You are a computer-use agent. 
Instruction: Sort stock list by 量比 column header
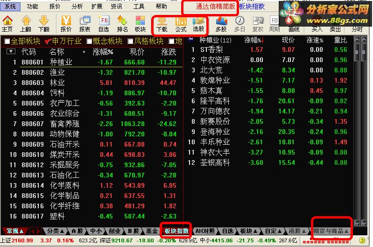pyautogui.click(x=340, y=40)
